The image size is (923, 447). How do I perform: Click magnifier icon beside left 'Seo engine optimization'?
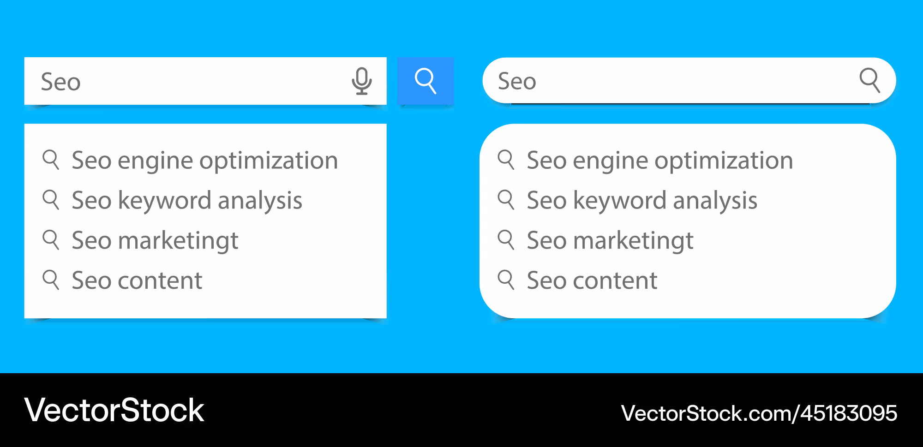[x=51, y=160]
